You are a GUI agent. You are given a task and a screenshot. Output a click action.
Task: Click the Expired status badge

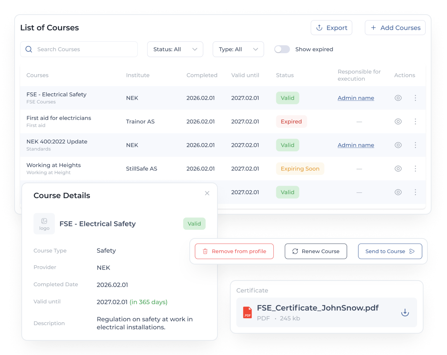pyautogui.click(x=291, y=122)
